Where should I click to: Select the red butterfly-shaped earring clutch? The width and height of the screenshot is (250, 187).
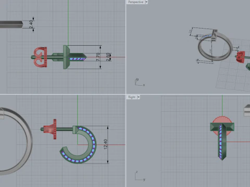click(x=40, y=57)
